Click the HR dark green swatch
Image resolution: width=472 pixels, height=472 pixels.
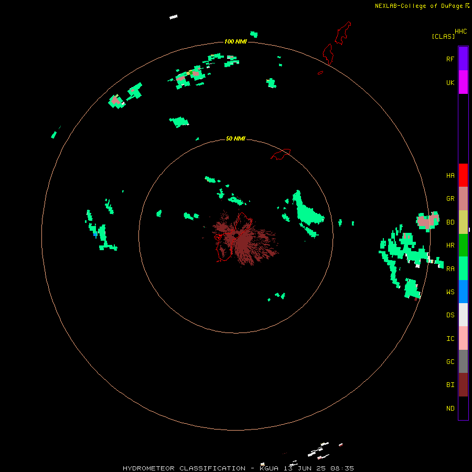[x=463, y=245]
